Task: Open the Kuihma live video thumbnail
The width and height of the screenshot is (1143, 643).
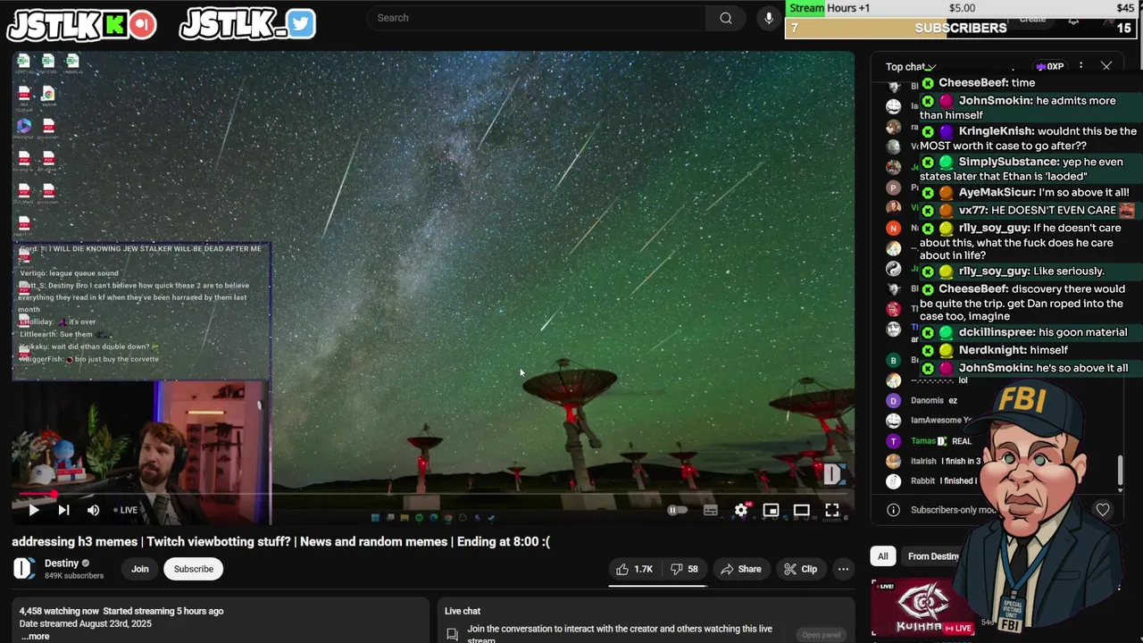Action: [x=922, y=609]
